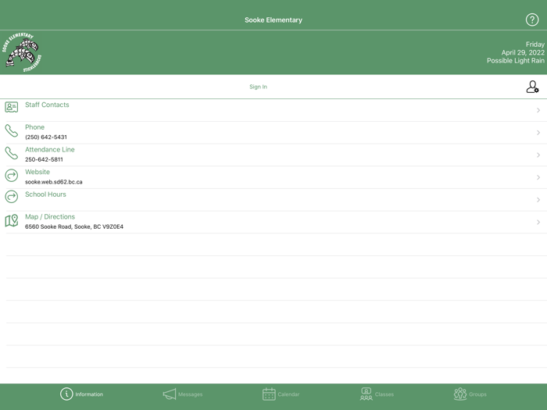547x410 pixels.
Task: Tap attendance number 250-642-5811
Action: coord(44,159)
